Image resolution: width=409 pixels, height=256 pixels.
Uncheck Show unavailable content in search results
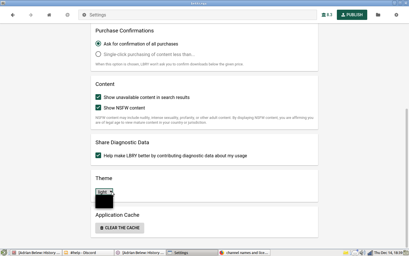coord(98,97)
